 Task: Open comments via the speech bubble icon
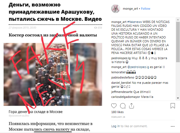pyautogui.click(x=123, y=106)
